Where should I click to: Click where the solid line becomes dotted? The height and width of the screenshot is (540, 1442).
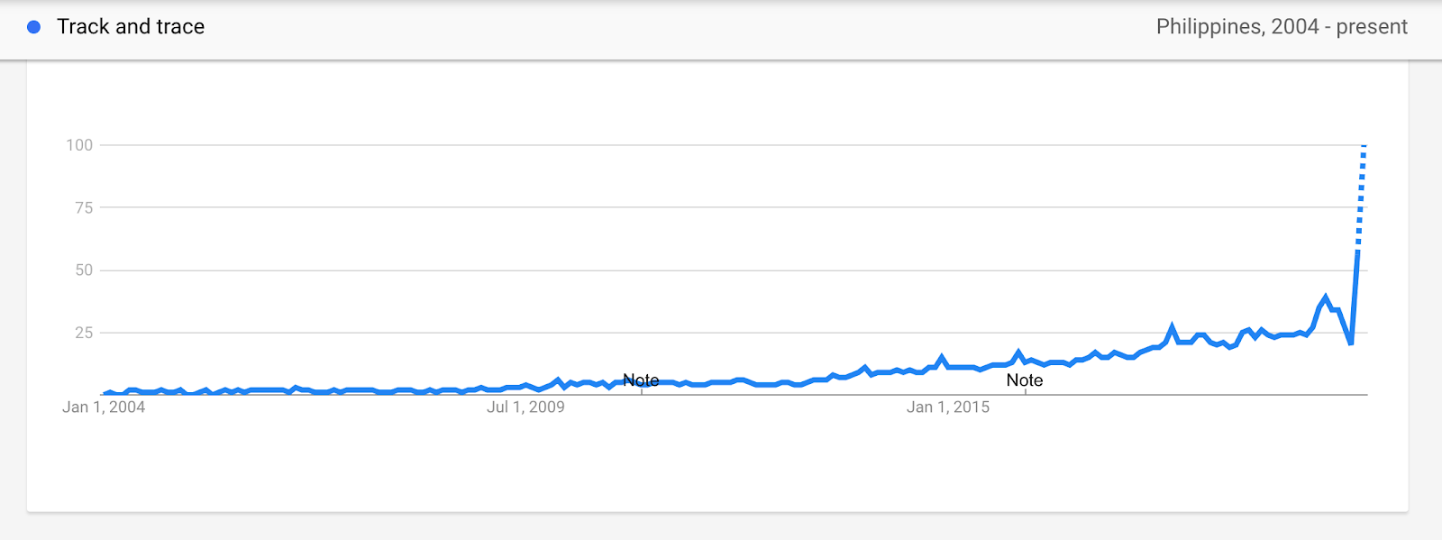click(x=1358, y=251)
